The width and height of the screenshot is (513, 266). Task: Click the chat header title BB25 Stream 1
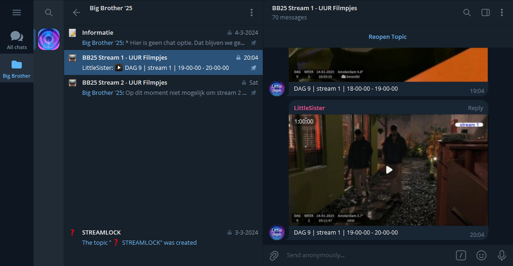pyautogui.click(x=314, y=8)
